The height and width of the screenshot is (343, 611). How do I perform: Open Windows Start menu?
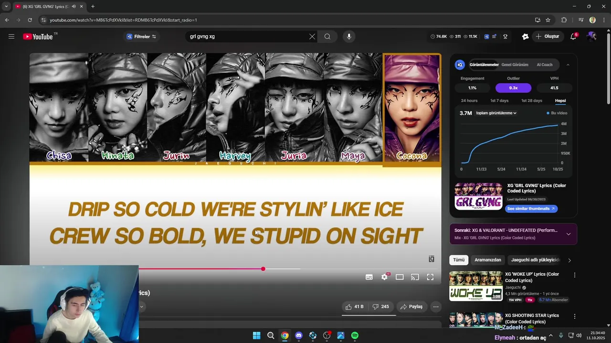tap(256, 336)
